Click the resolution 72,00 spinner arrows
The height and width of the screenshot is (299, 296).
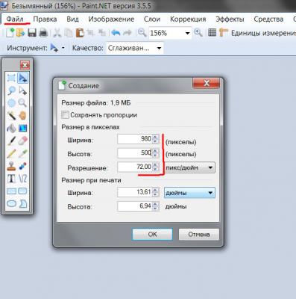156,167
